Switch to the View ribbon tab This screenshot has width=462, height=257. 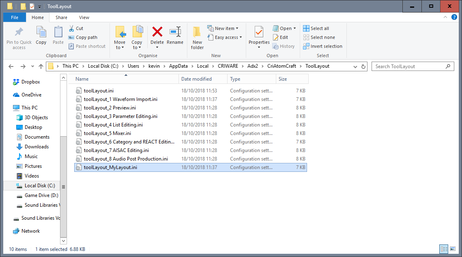click(84, 17)
